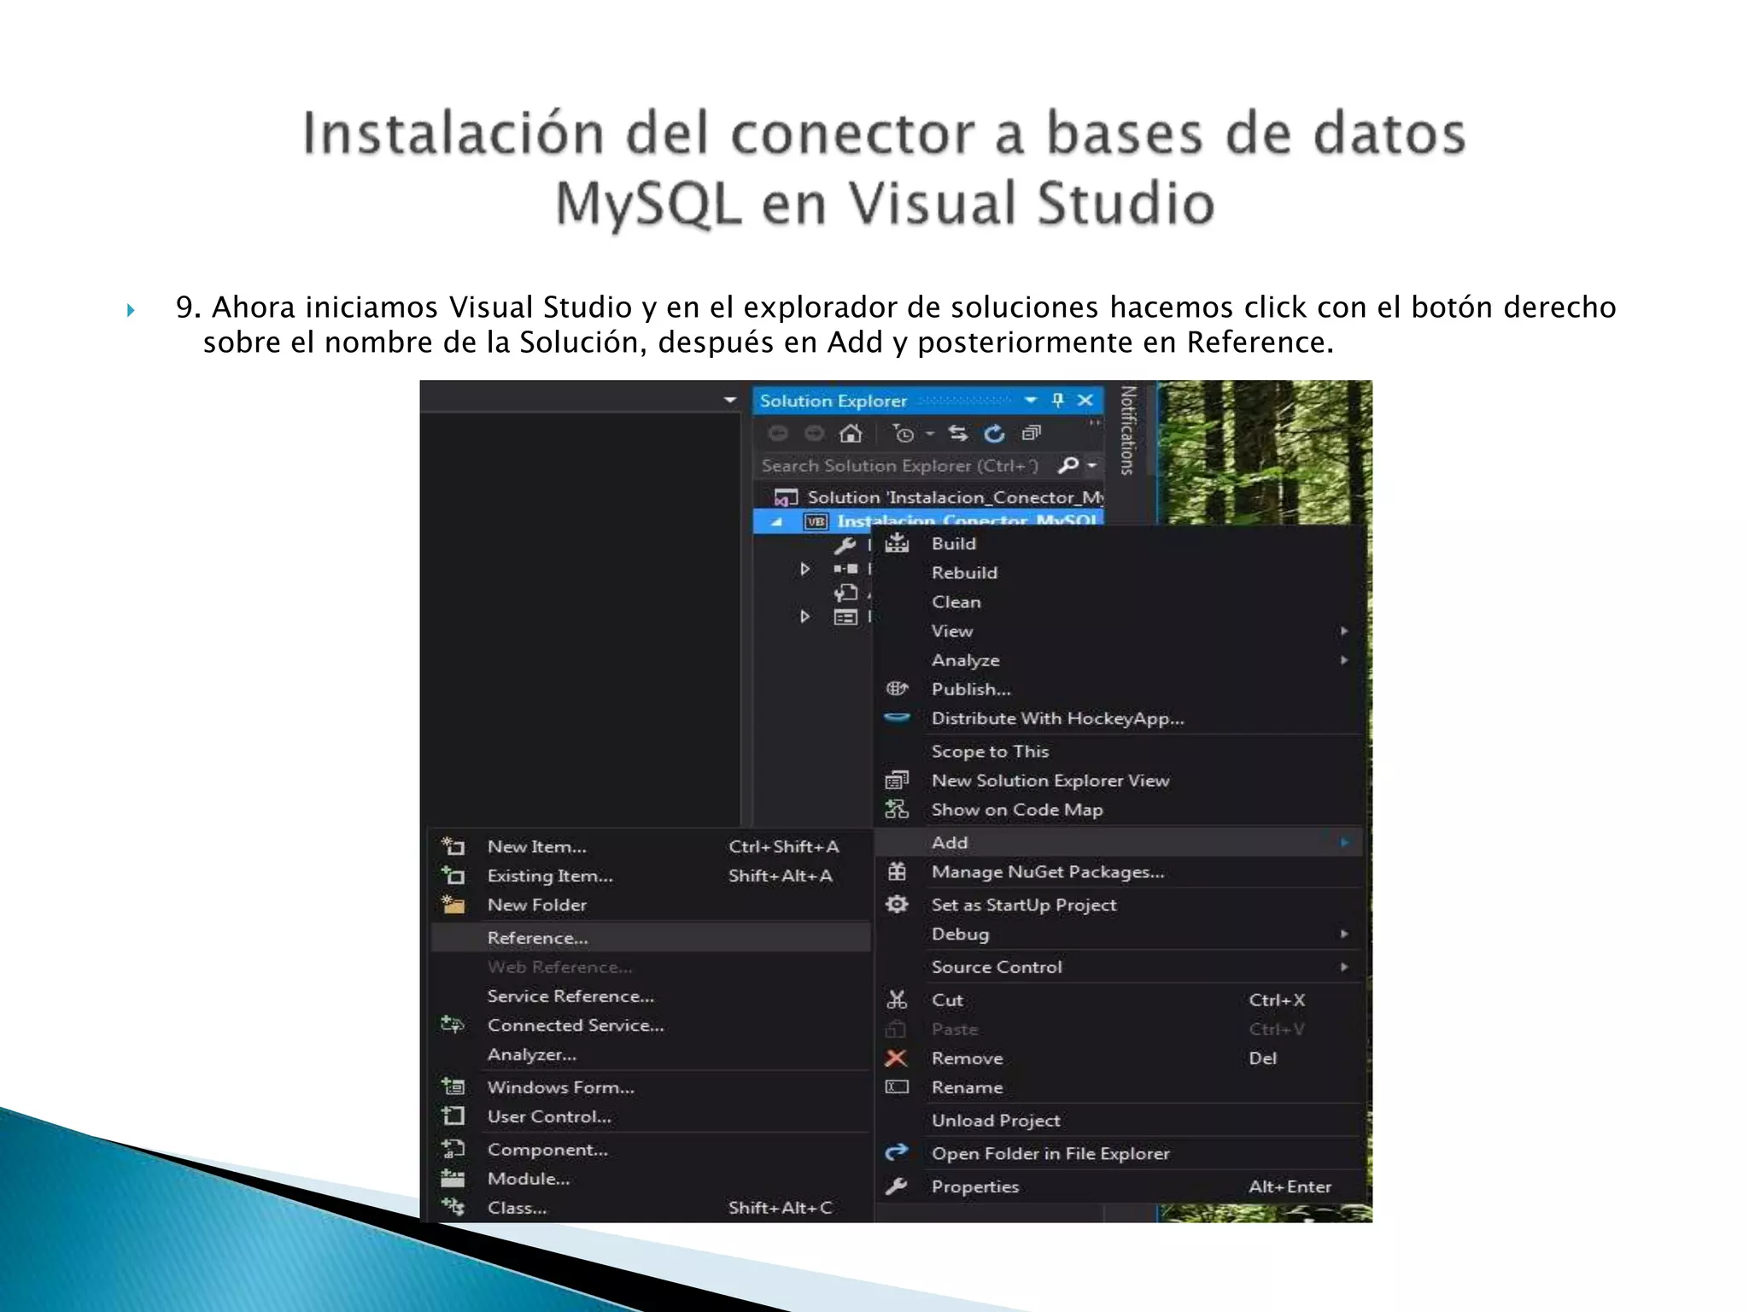Pin the Solution Explorer panel
This screenshot has height=1312, width=1749.
tap(1058, 400)
